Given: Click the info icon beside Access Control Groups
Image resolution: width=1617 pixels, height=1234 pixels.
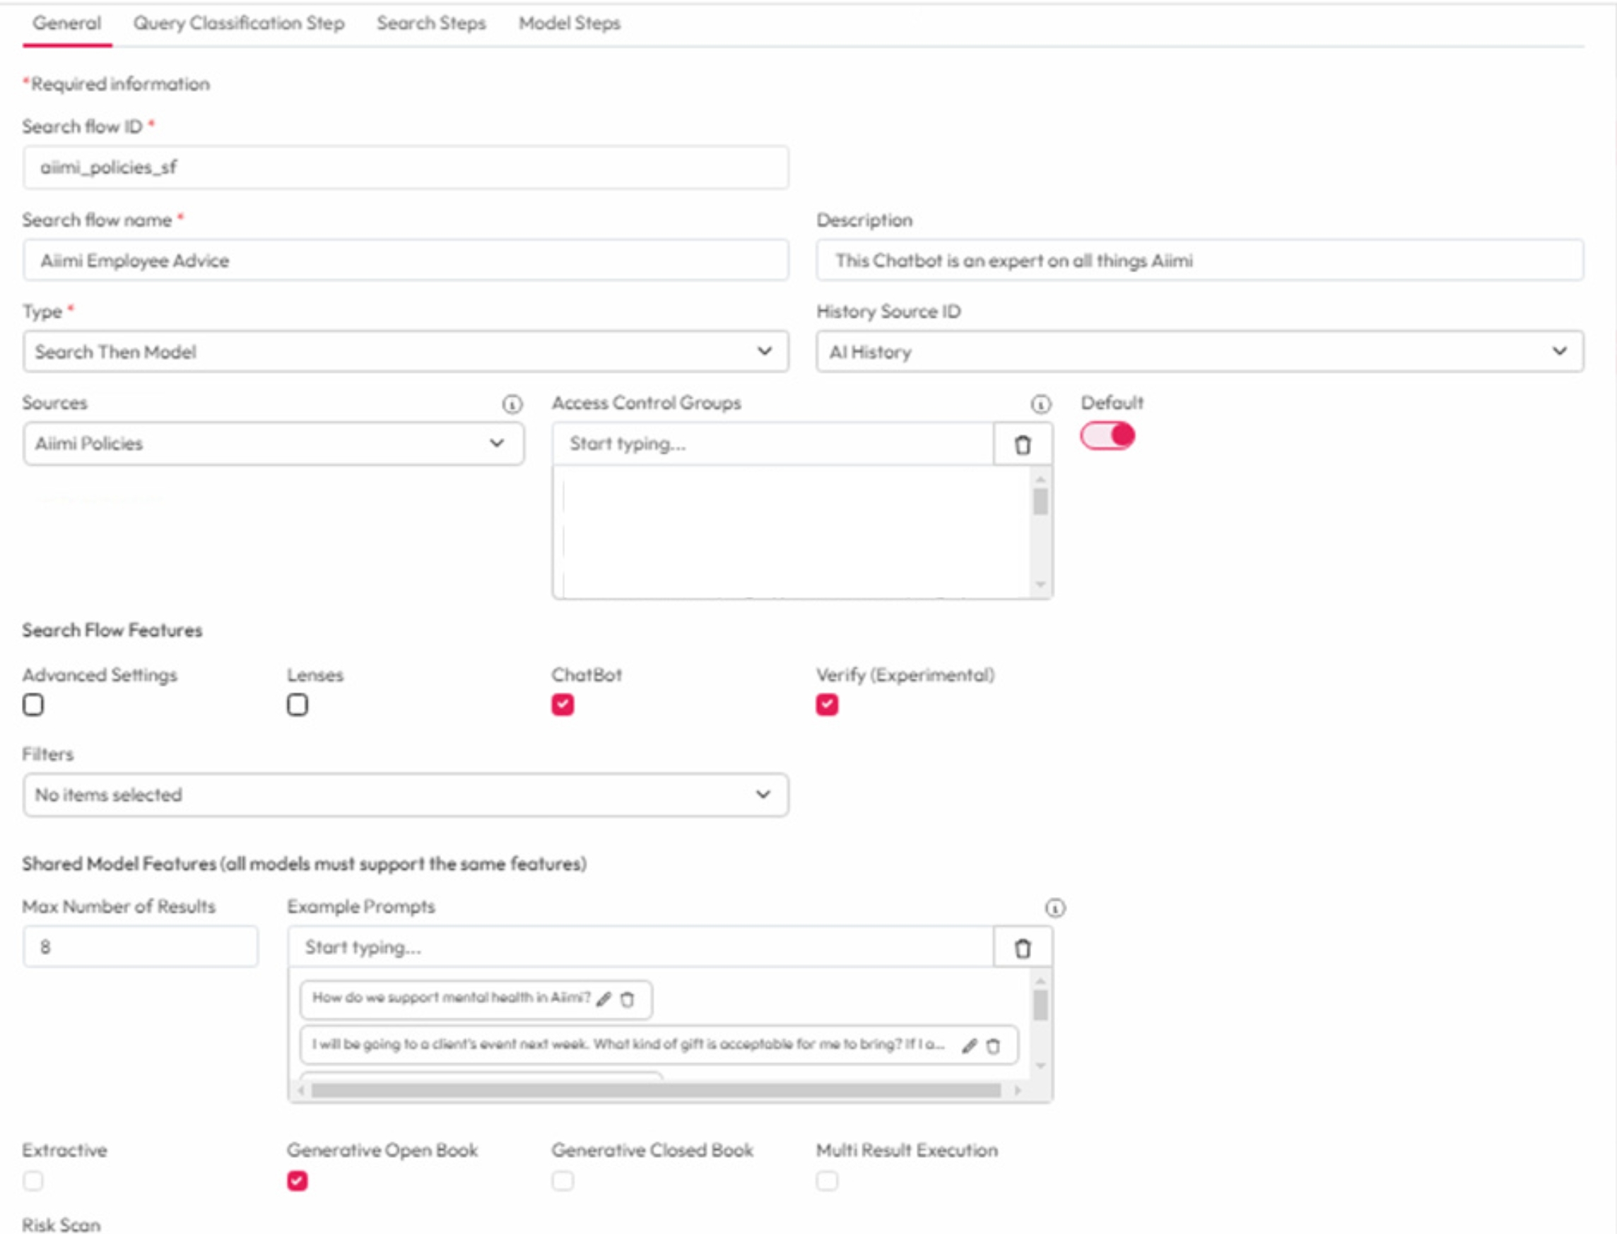Looking at the screenshot, I should pyautogui.click(x=1041, y=404).
